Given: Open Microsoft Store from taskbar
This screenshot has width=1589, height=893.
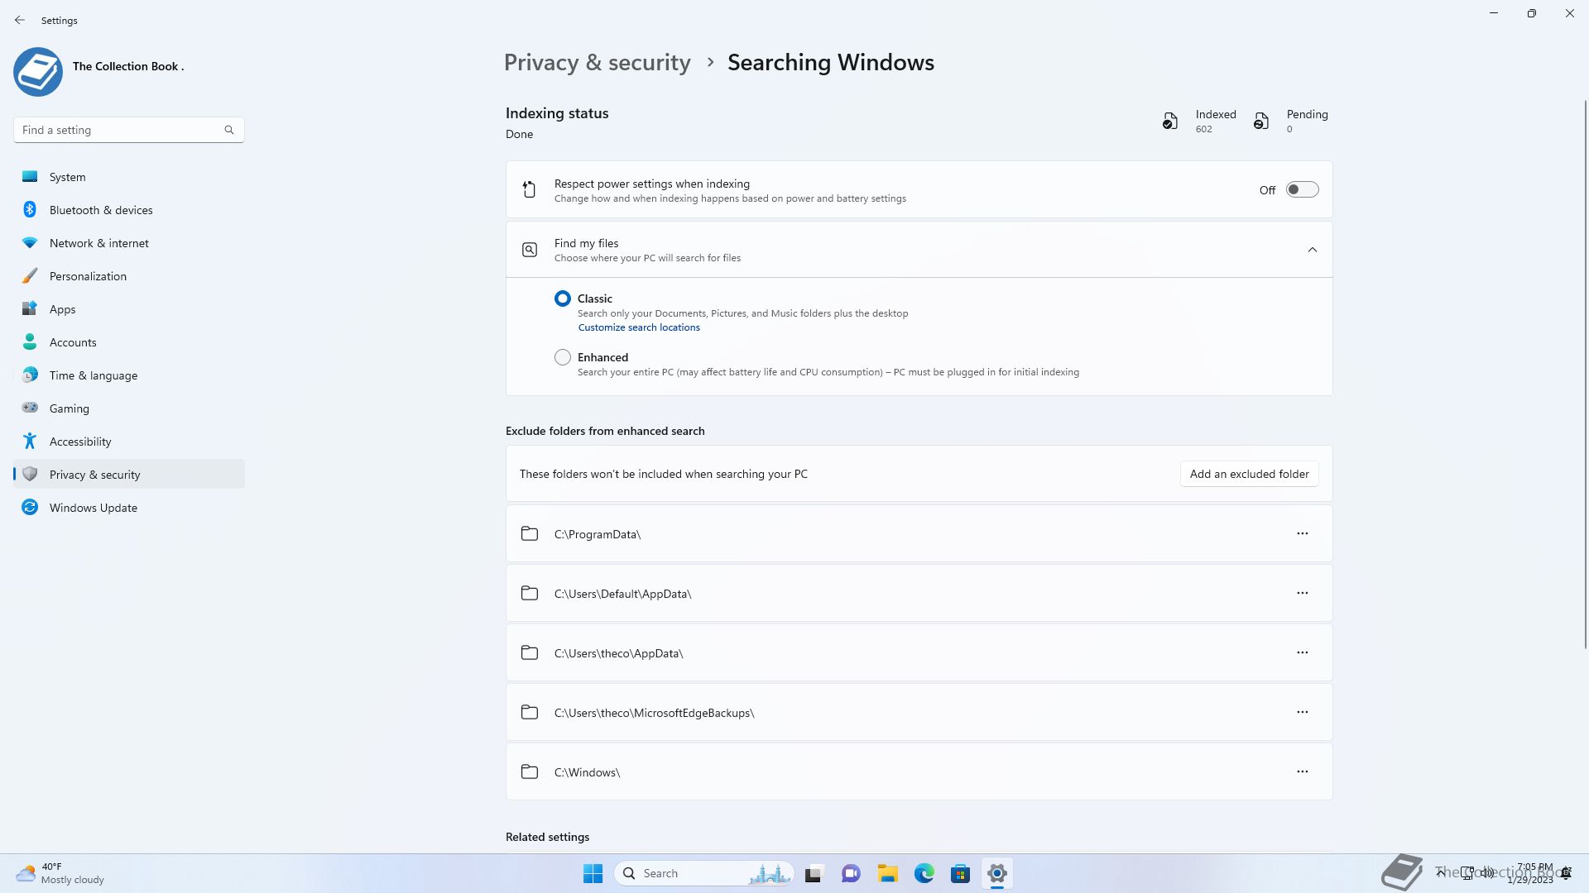Looking at the screenshot, I should [961, 873].
